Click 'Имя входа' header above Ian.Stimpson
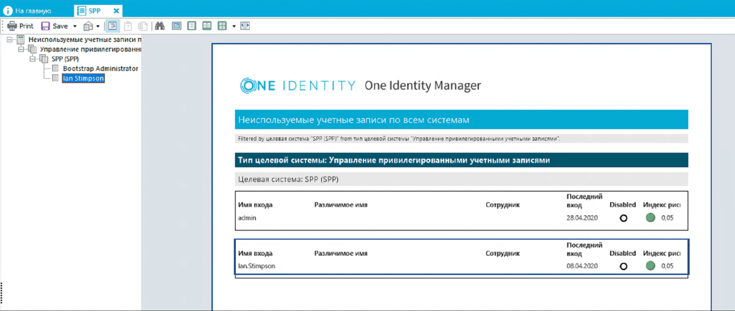The image size is (735, 311). tap(255, 253)
